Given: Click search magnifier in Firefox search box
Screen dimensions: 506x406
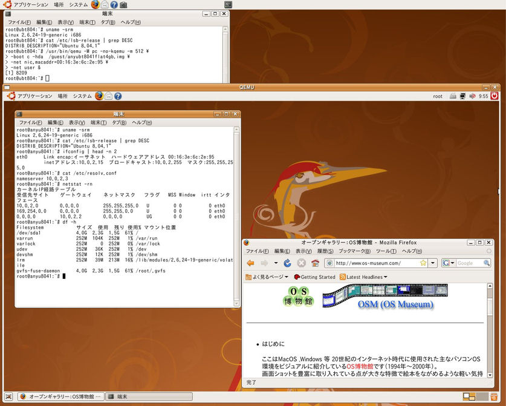Looking at the screenshot, I should (486, 263).
